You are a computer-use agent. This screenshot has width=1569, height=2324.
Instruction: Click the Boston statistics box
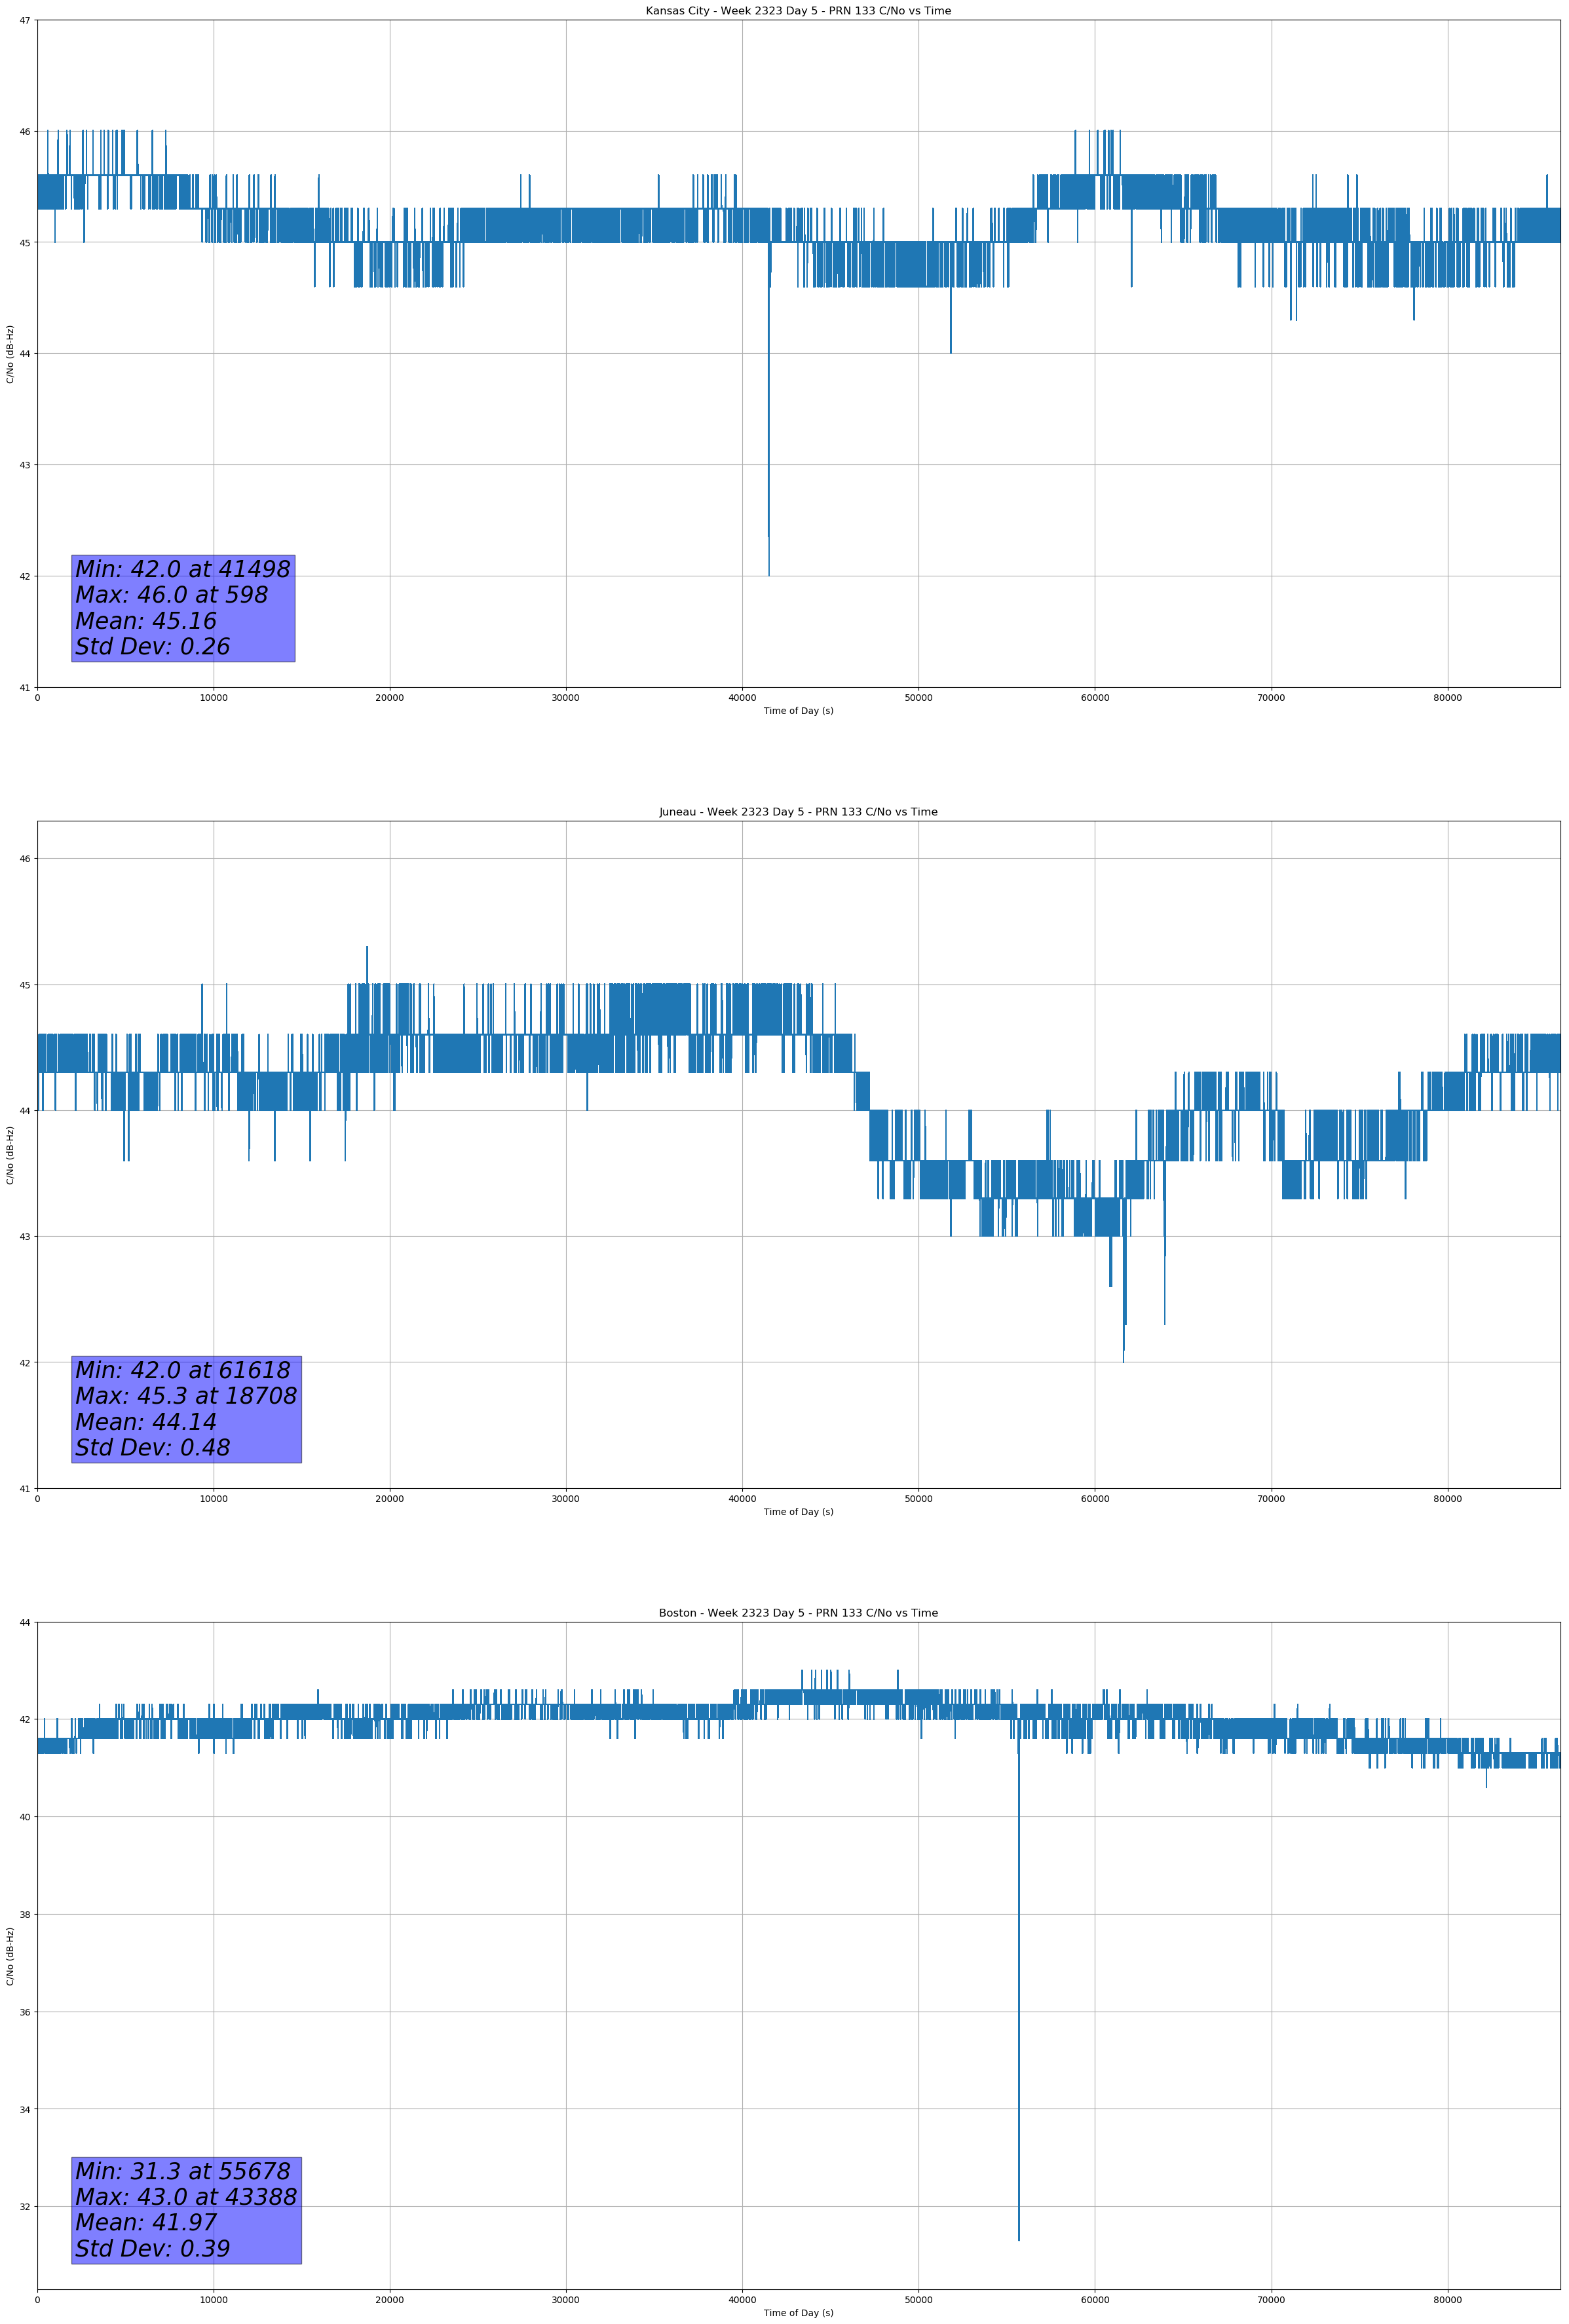[x=186, y=2210]
